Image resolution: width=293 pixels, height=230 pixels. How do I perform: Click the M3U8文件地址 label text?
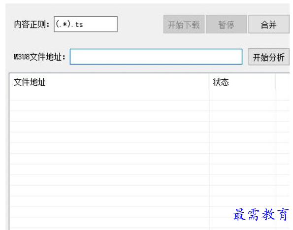coord(39,57)
